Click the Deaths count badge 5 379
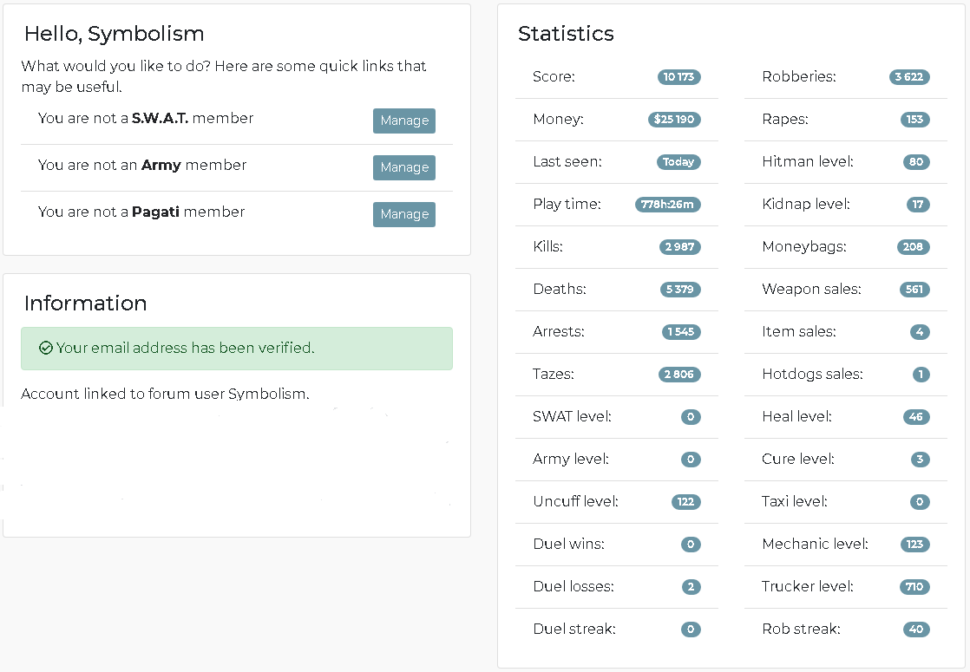The image size is (970, 672). (x=680, y=290)
